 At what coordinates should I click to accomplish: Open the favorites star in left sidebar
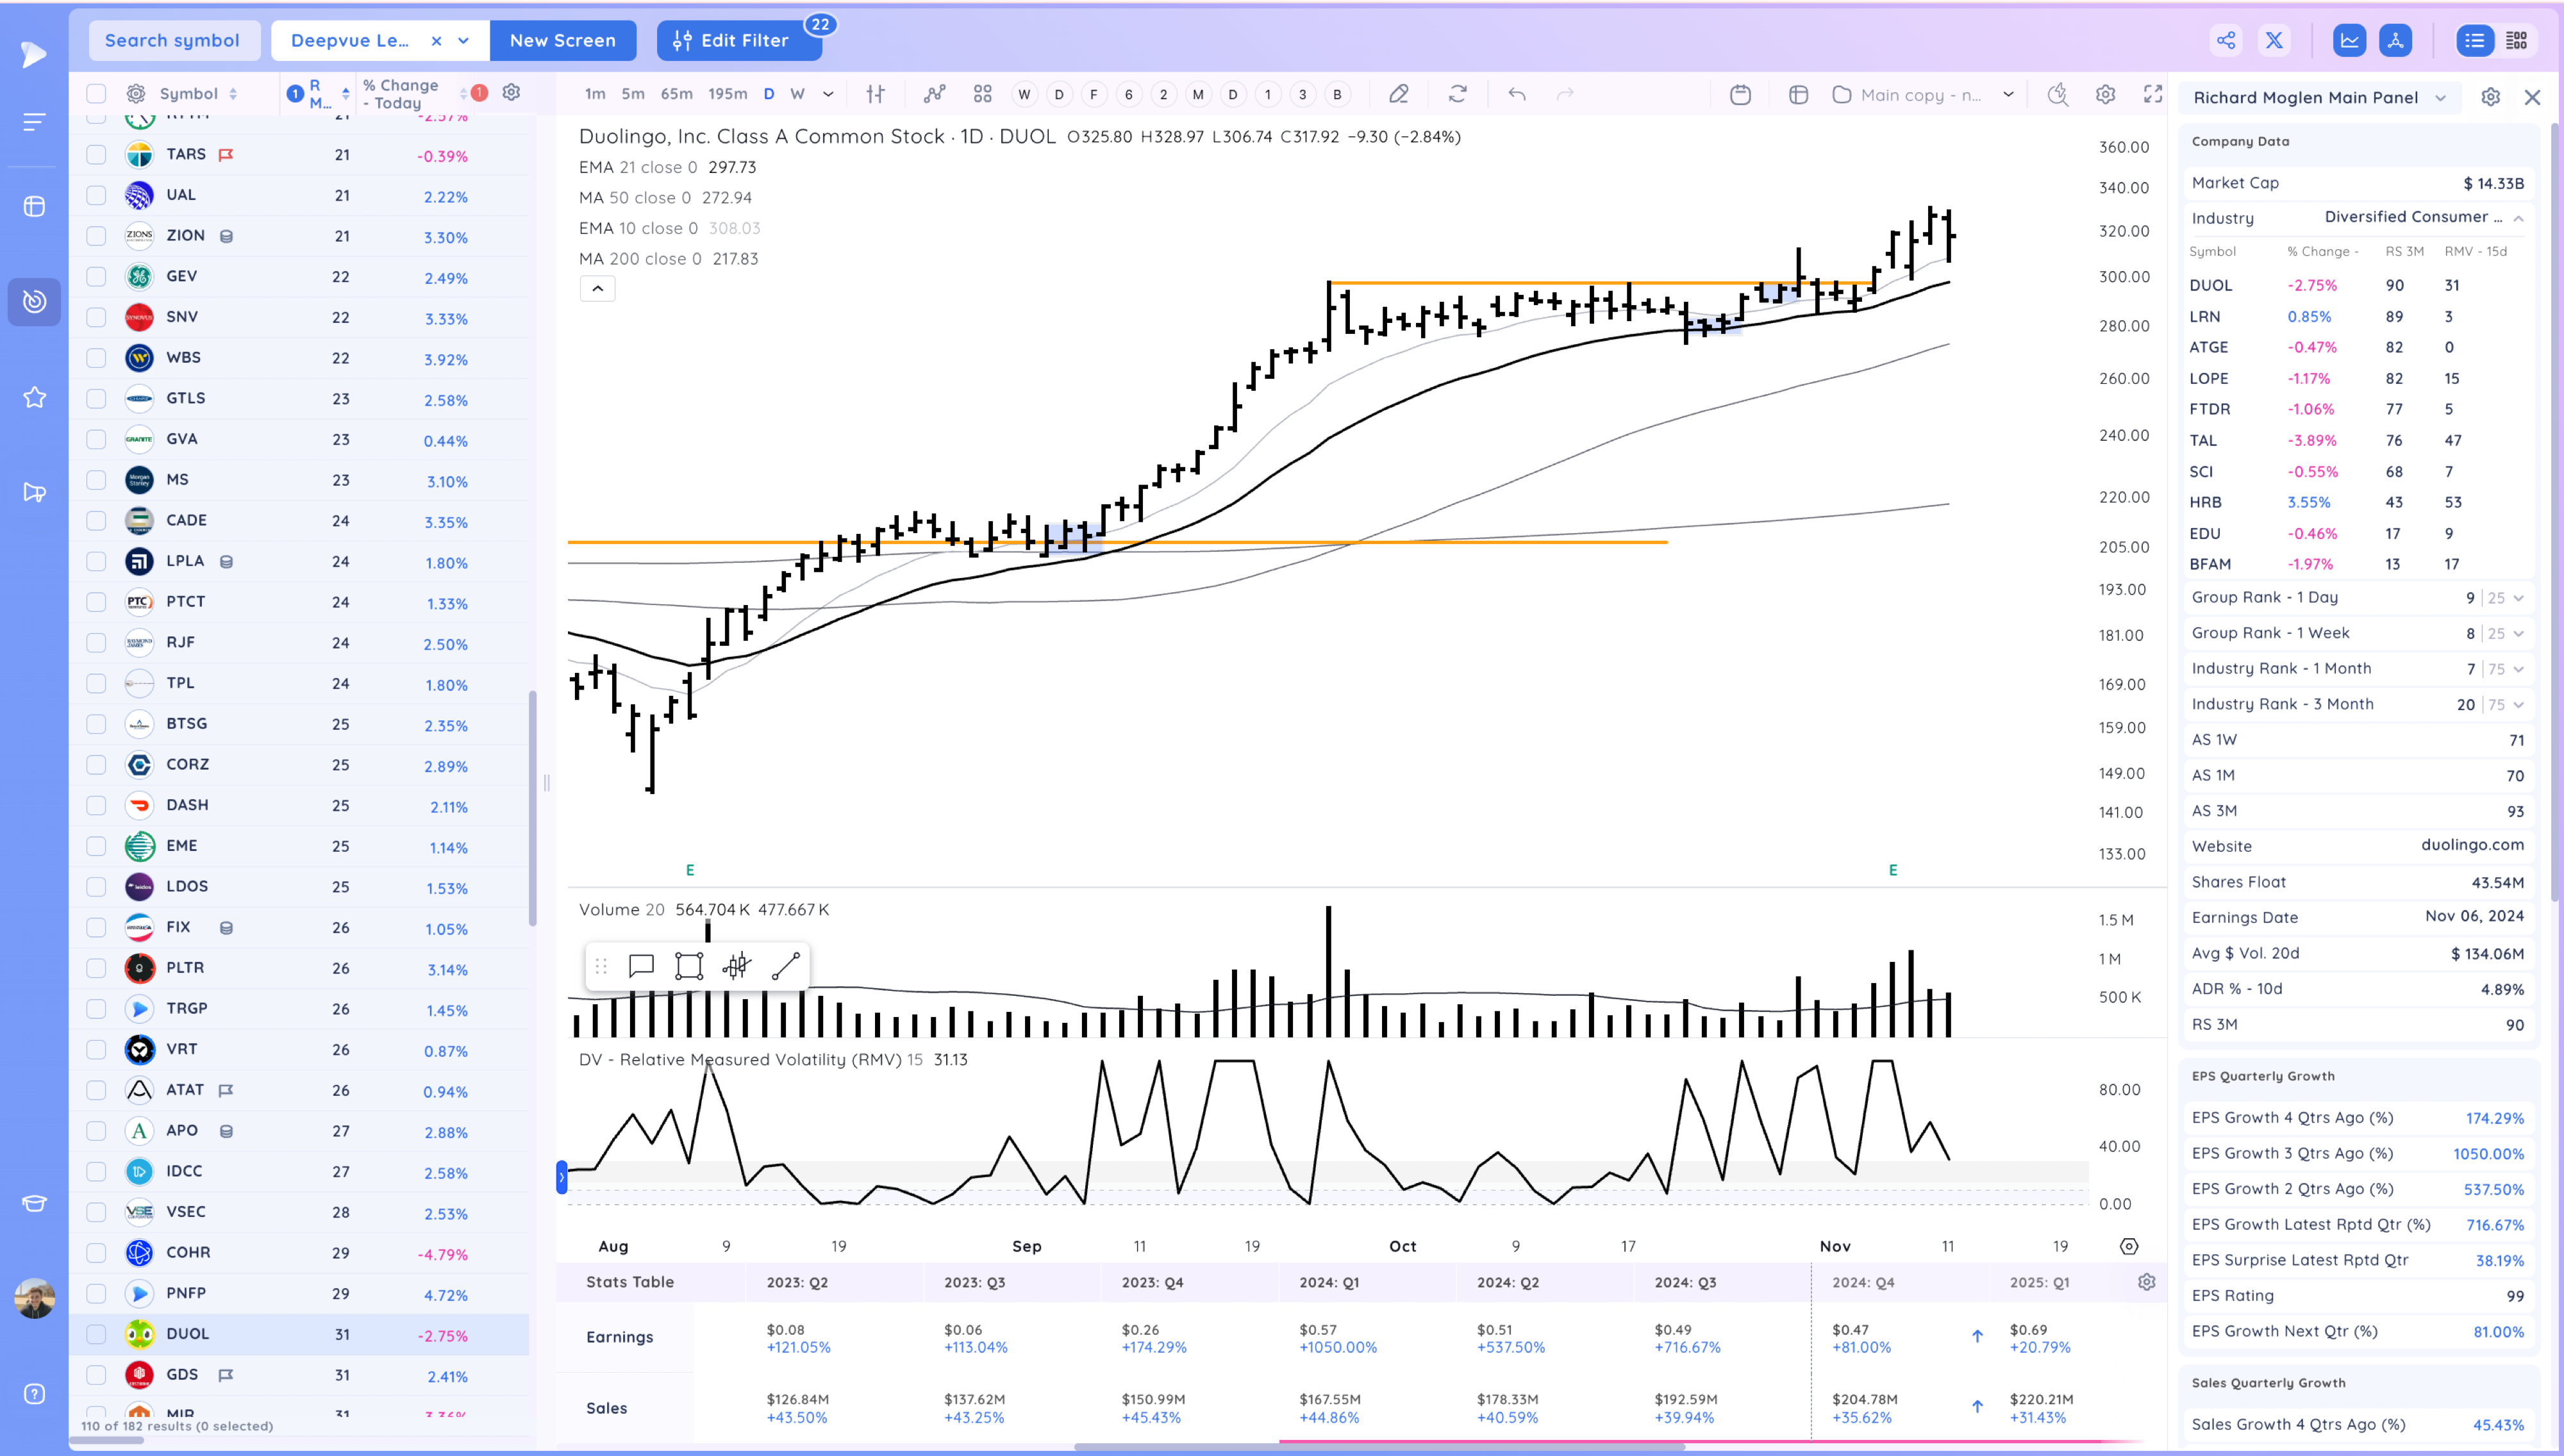click(x=34, y=397)
